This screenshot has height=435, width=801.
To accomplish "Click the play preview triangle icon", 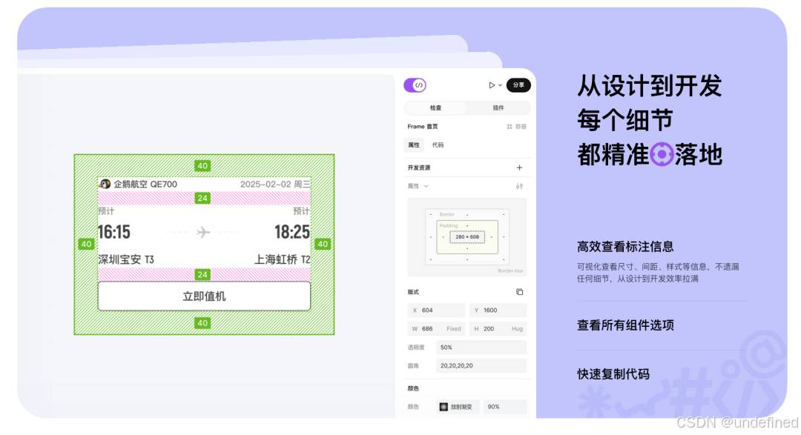I will (492, 85).
